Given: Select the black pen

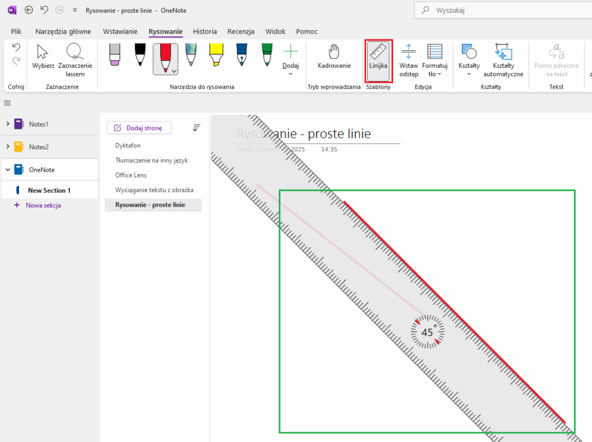Looking at the screenshot, I should tap(140, 54).
